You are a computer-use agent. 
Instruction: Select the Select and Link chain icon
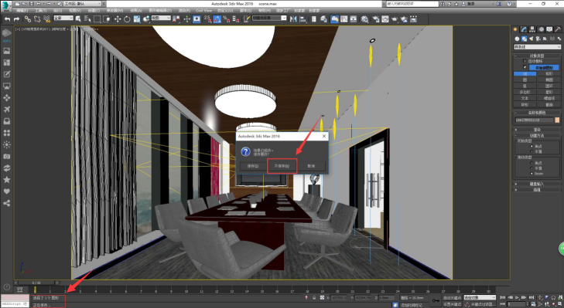click(28, 19)
